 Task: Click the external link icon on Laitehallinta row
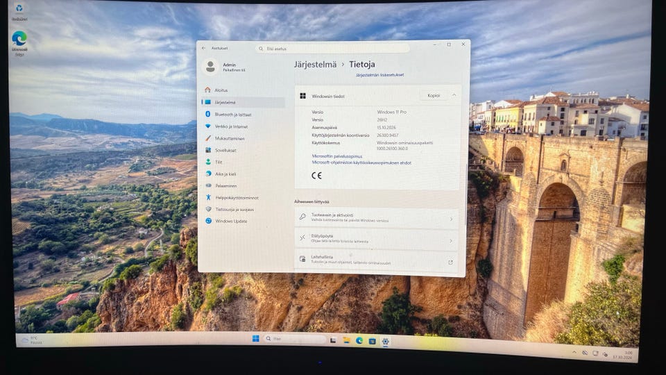tap(450, 262)
